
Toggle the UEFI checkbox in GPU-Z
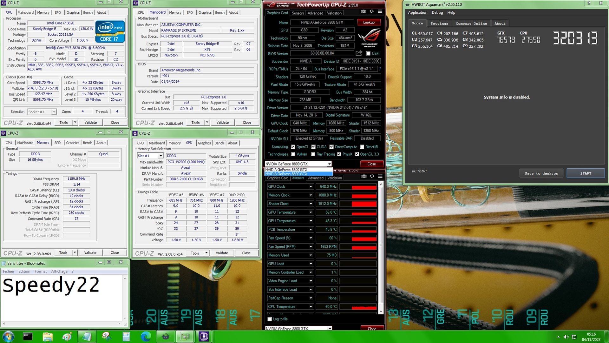coord(368,53)
